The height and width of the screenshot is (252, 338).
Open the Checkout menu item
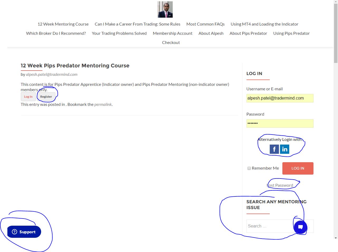171,42
